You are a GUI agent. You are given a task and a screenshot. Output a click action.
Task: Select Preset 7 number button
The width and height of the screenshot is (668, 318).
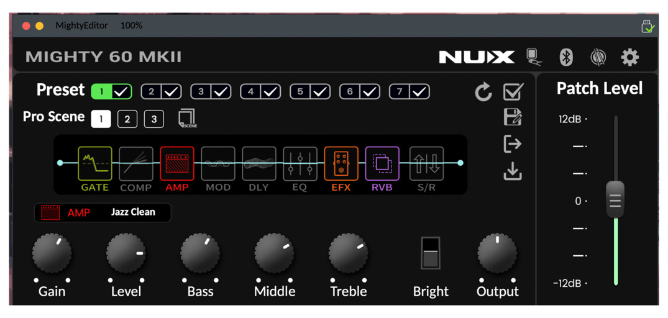pos(400,92)
